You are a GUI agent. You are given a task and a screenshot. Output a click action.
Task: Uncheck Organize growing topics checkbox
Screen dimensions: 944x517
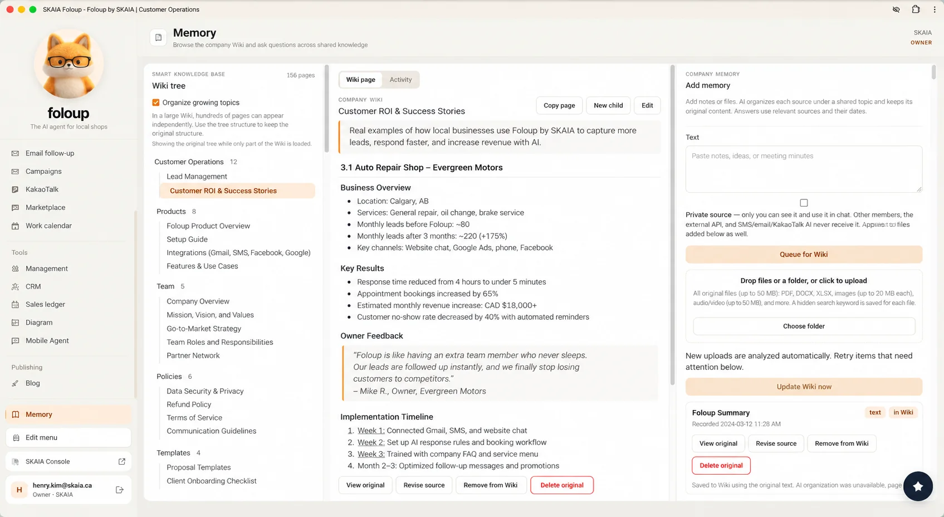click(156, 103)
